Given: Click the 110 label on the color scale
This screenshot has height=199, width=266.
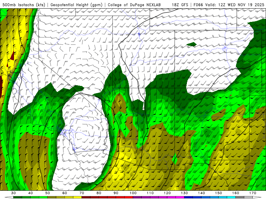Looking at the screenshot, I should [150, 193].
